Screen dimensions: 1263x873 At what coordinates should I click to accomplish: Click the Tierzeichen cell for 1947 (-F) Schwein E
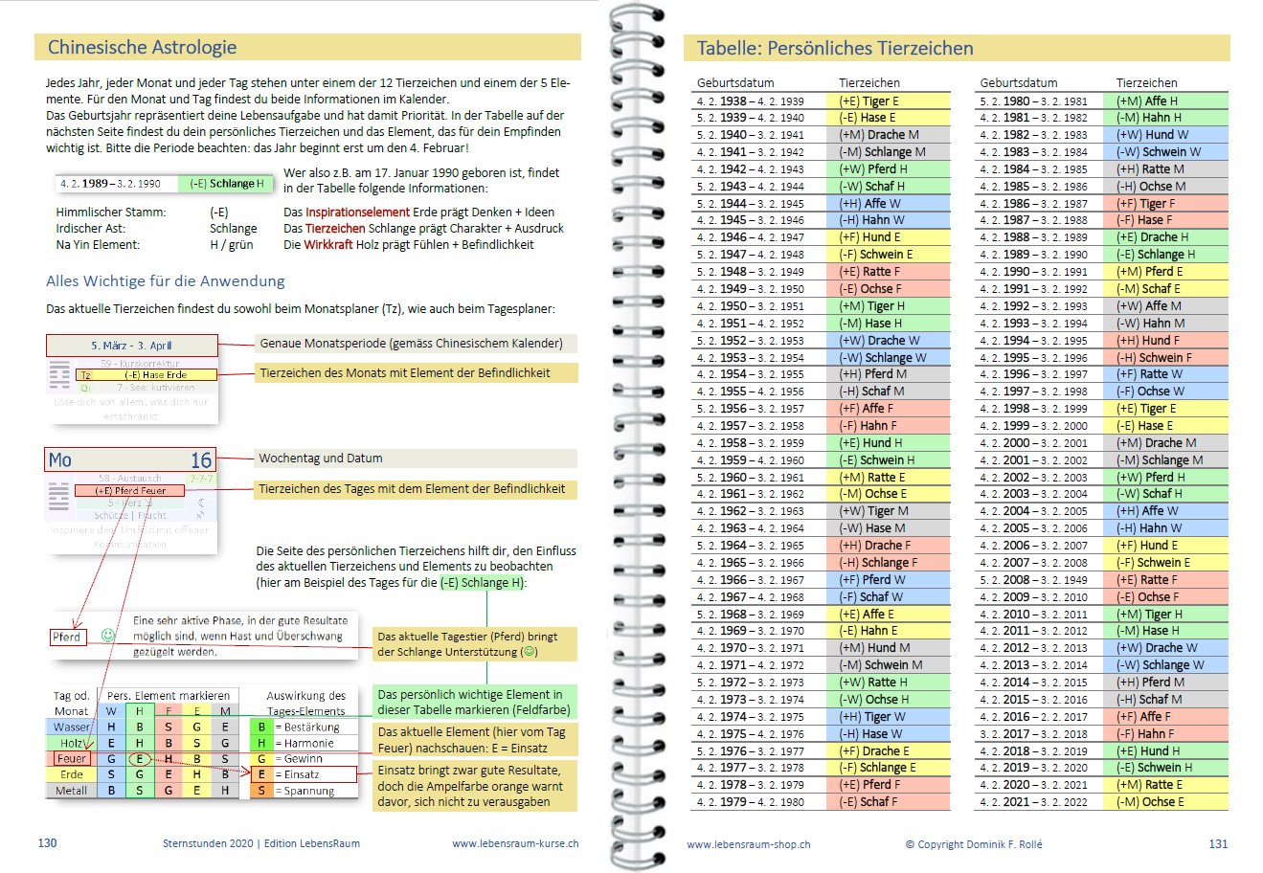(888, 255)
